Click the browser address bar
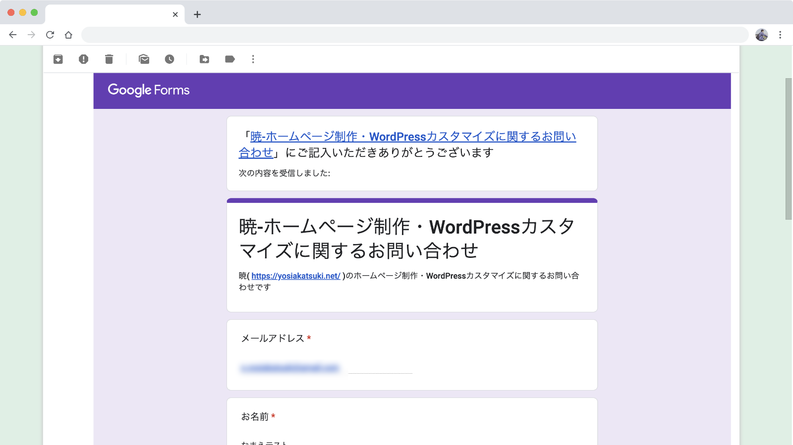The height and width of the screenshot is (445, 793). click(x=415, y=35)
